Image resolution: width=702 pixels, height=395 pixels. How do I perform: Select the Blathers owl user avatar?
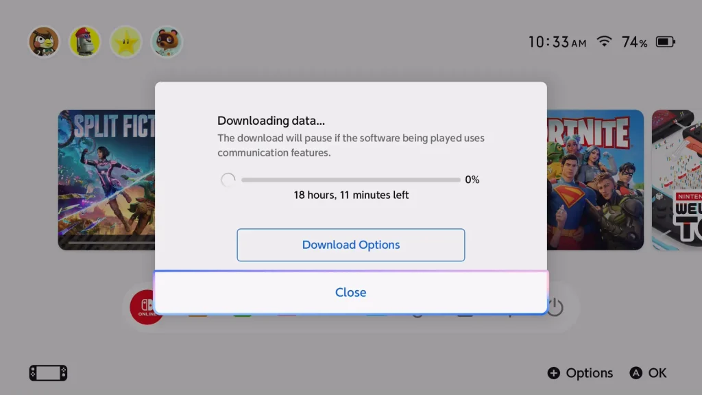tap(44, 42)
